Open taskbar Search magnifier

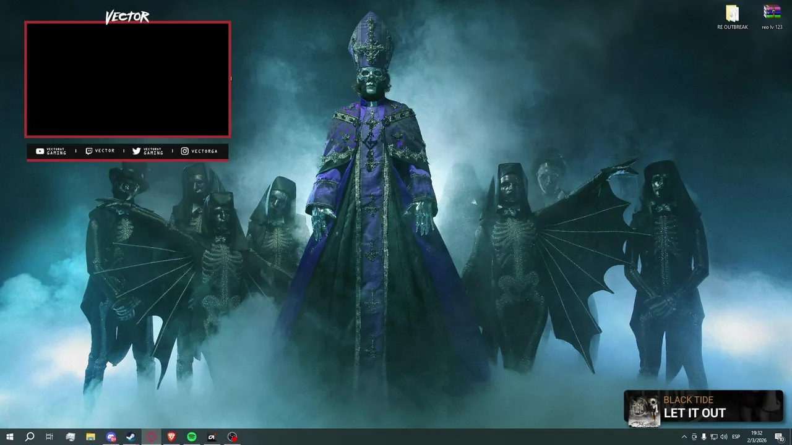(x=29, y=437)
